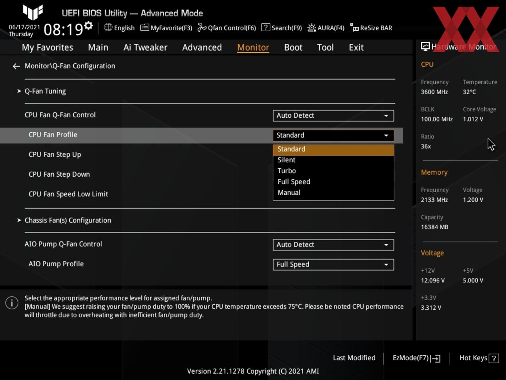Viewport: 506px width, 380px height.
Task: Click the 06/17/2021 date text
Action: (x=24, y=27)
